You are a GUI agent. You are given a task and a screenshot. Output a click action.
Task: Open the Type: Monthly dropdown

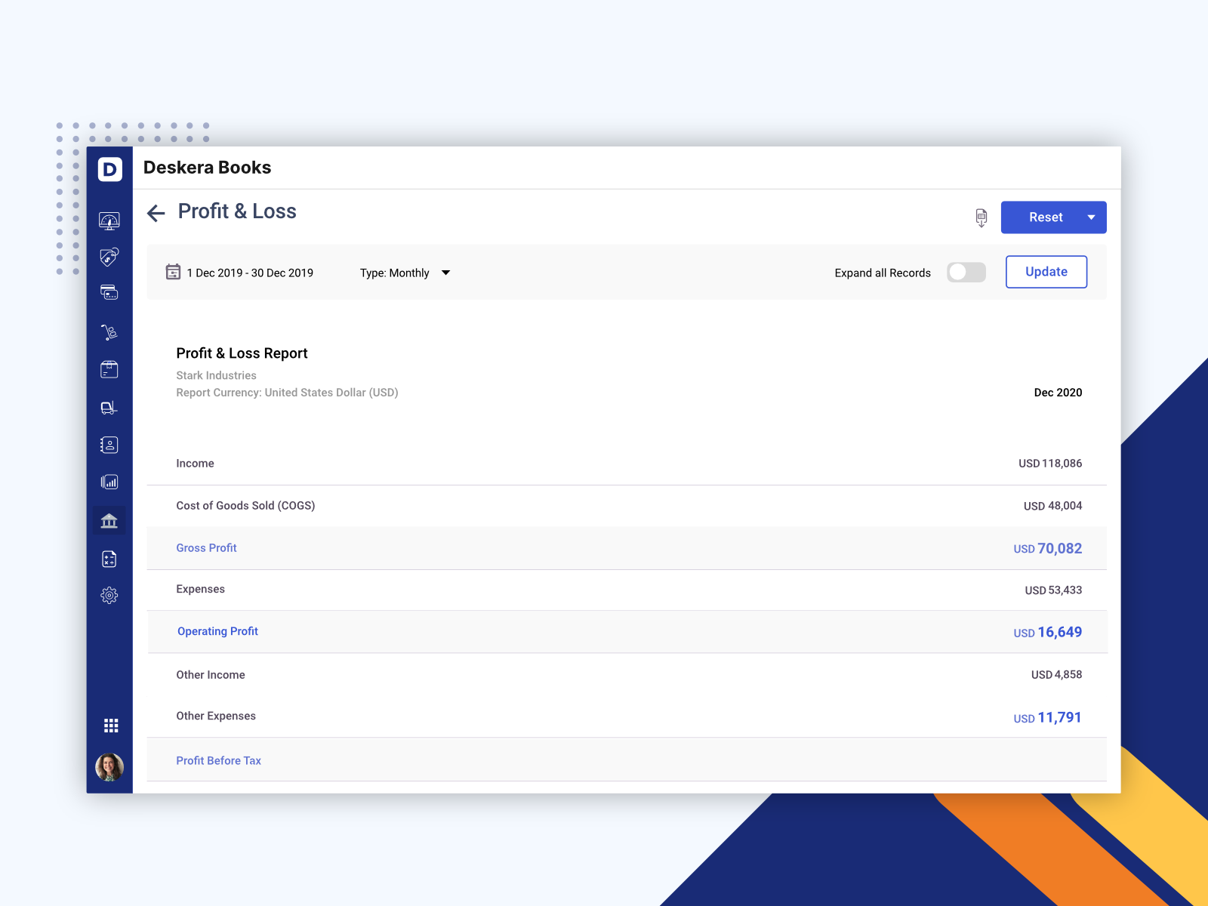tap(405, 273)
